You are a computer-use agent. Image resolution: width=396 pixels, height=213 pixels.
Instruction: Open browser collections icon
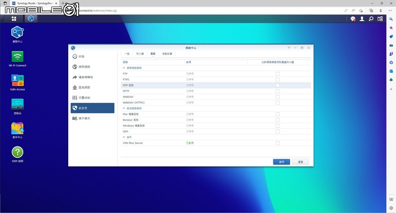(371, 10)
